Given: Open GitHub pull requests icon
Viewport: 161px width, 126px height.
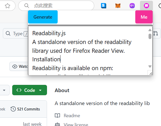Looking at the screenshot, I should [x=156, y=33].
